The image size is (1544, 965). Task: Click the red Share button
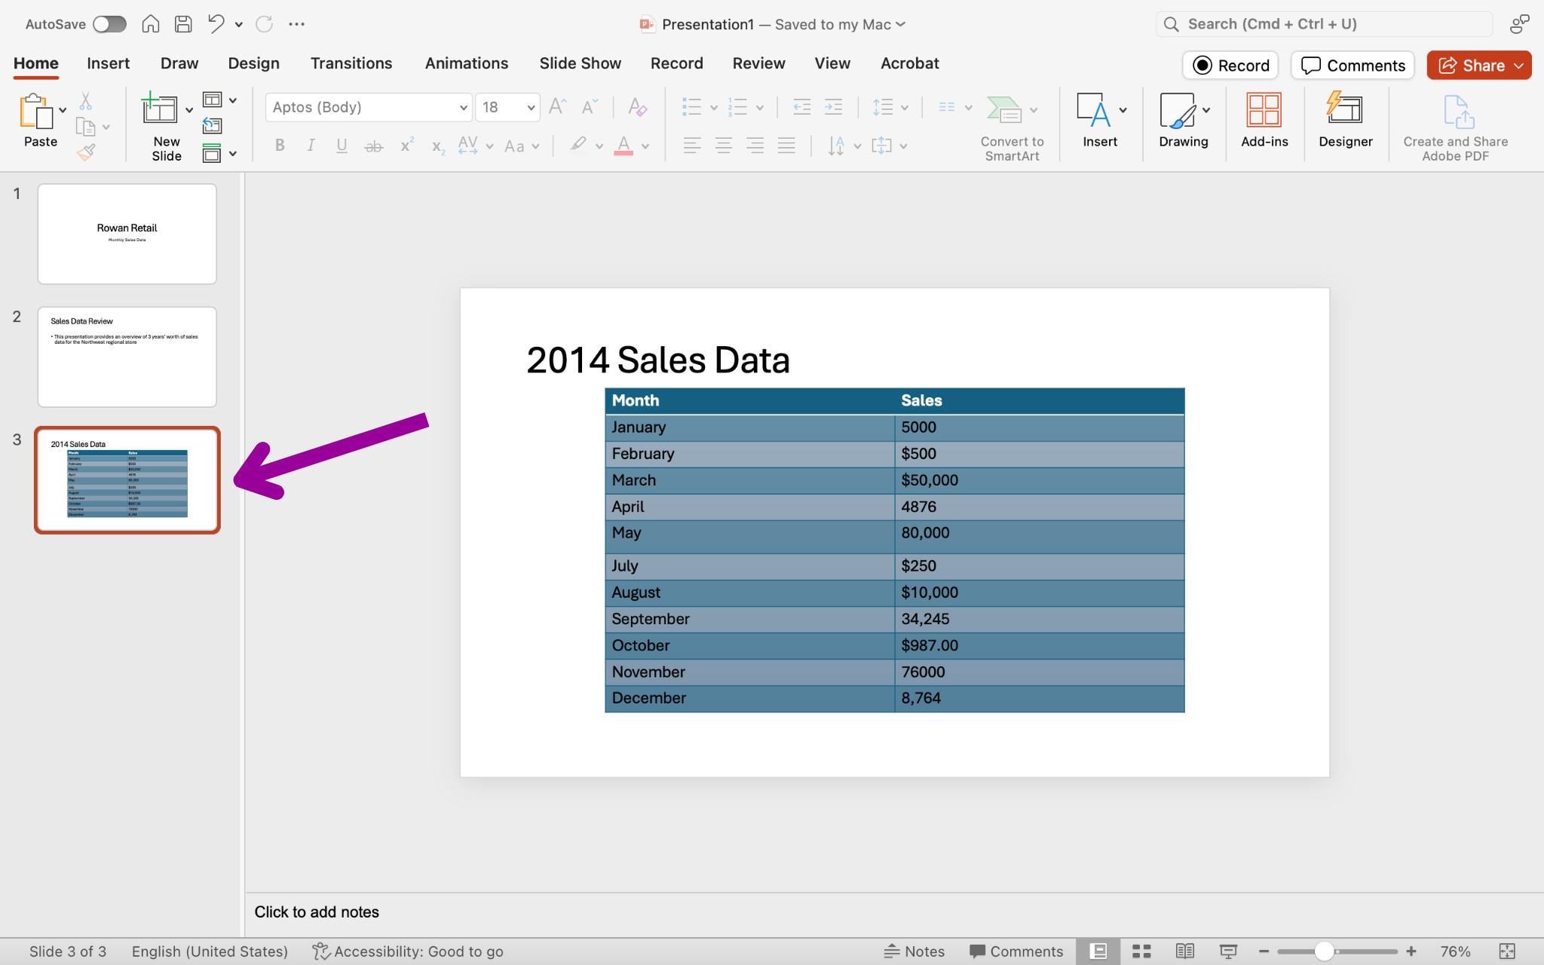tap(1479, 66)
